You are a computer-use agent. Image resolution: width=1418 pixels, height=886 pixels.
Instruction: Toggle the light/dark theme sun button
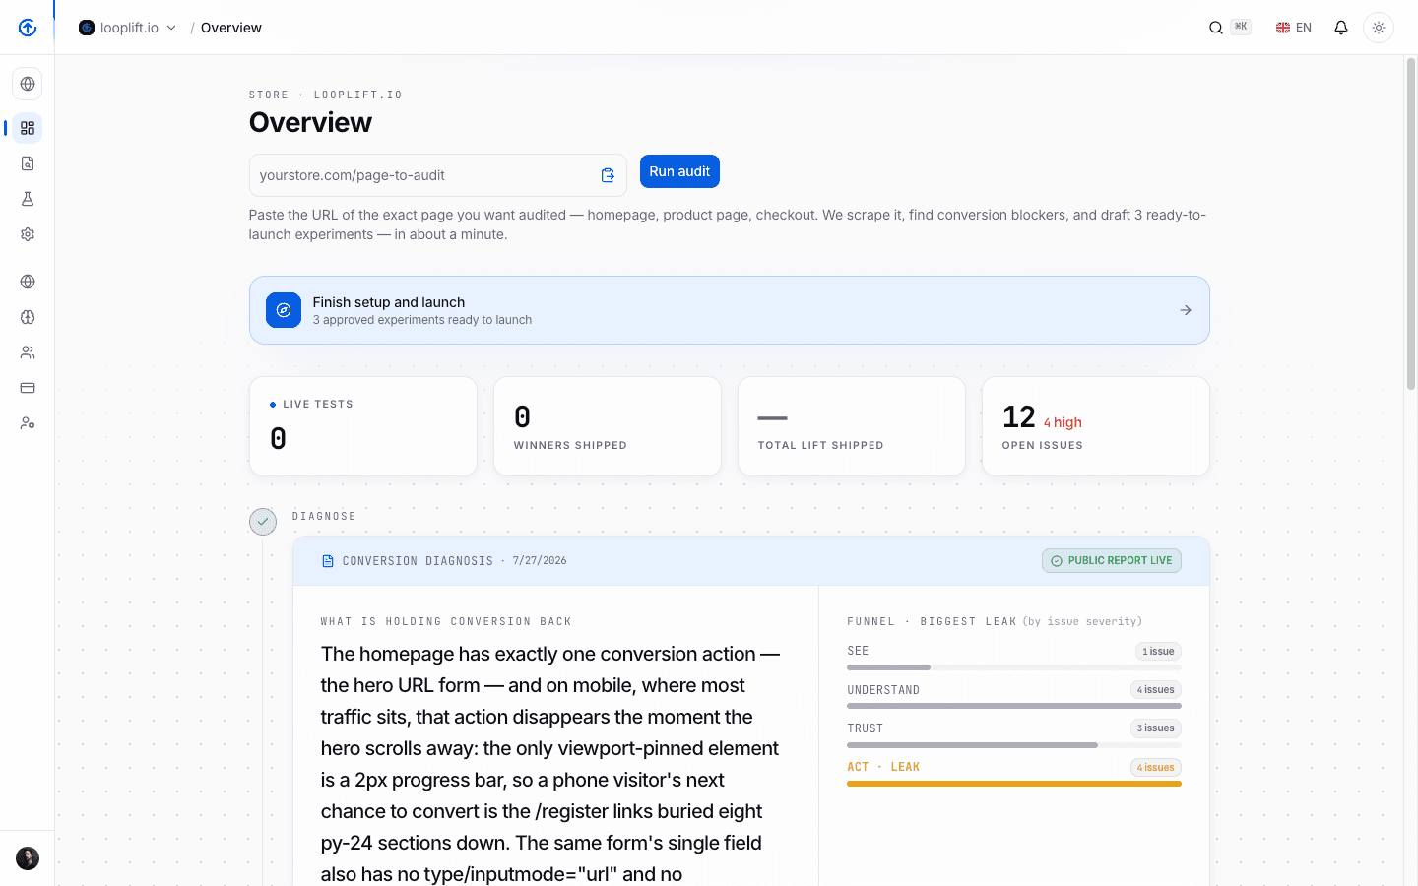coord(1379,28)
